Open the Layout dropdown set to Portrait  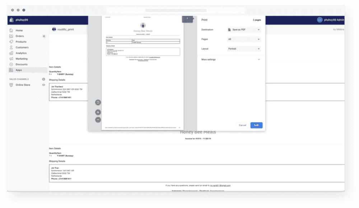244,49
